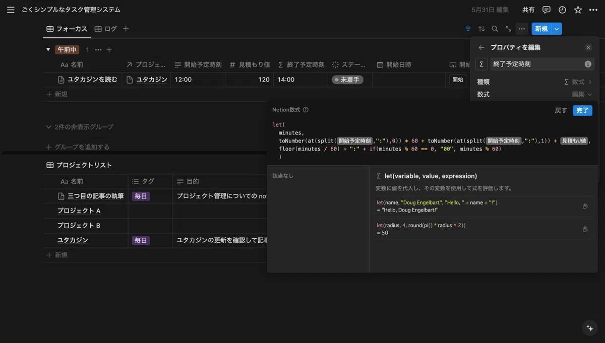Click the sigma icon beside property name
Viewport: 605px width, 343px height.
(481, 64)
